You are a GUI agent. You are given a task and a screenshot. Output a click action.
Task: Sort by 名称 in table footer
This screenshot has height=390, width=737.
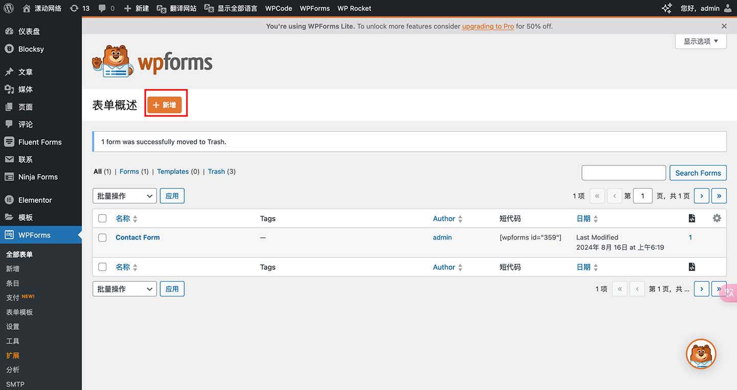[126, 267]
